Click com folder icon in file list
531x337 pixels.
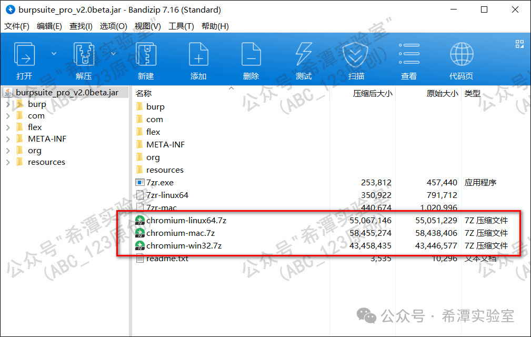(139, 119)
